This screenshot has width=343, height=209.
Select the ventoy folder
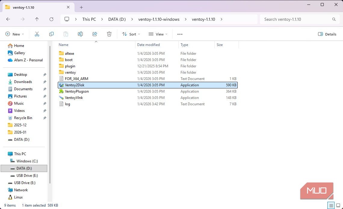pos(148,72)
